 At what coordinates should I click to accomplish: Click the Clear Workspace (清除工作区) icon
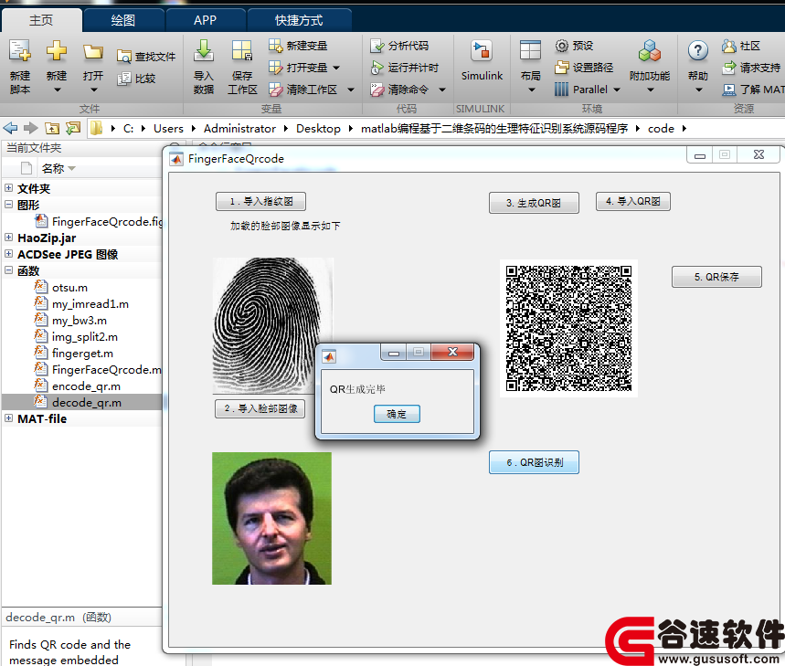(276, 90)
